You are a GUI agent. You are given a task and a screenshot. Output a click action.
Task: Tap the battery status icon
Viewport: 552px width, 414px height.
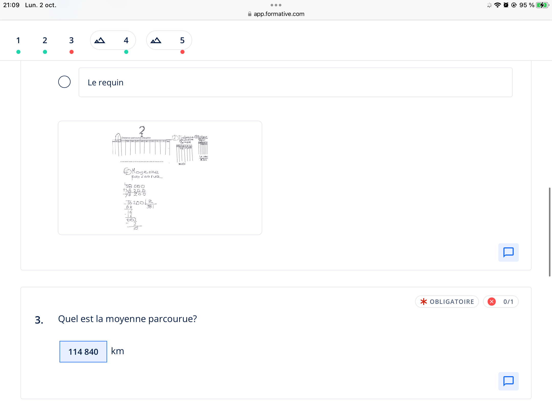[x=542, y=5]
